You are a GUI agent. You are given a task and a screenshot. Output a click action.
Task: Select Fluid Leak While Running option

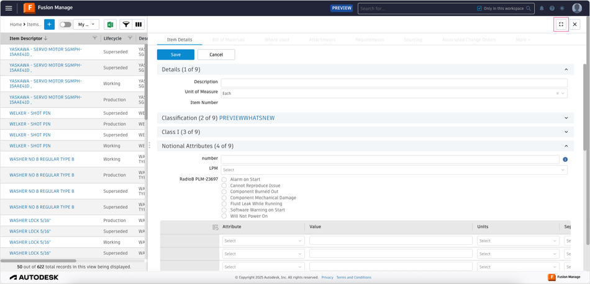(x=224, y=203)
